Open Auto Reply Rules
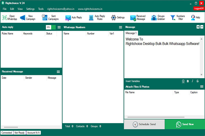This screenshot has height=136, width=205. click(97, 18)
